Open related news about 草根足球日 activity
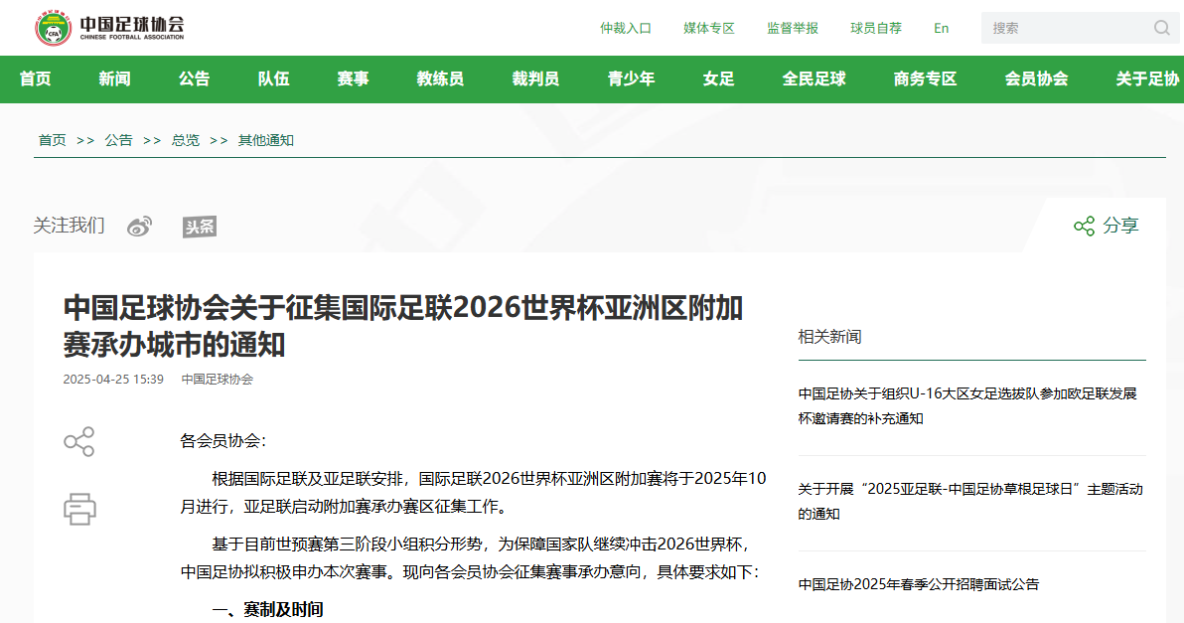1184x623 pixels. 970,502
